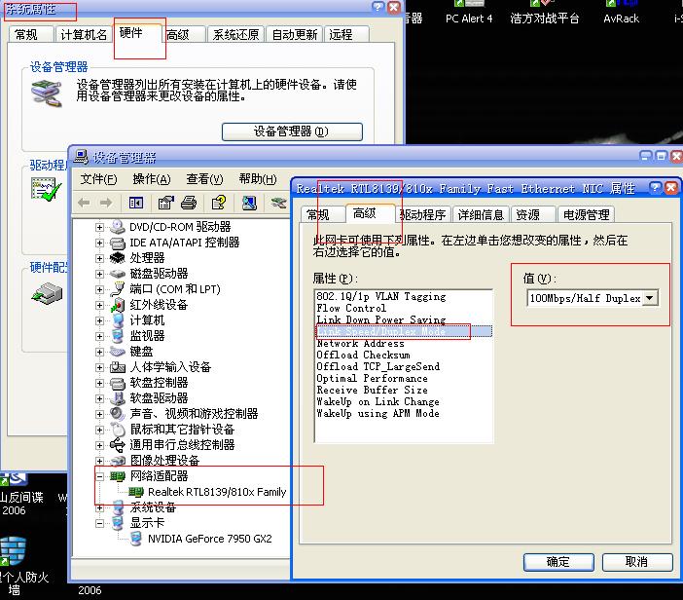
Task: Switch to 自动更新 tab in System Properties
Action: pyautogui.click(x=295, y=34)
